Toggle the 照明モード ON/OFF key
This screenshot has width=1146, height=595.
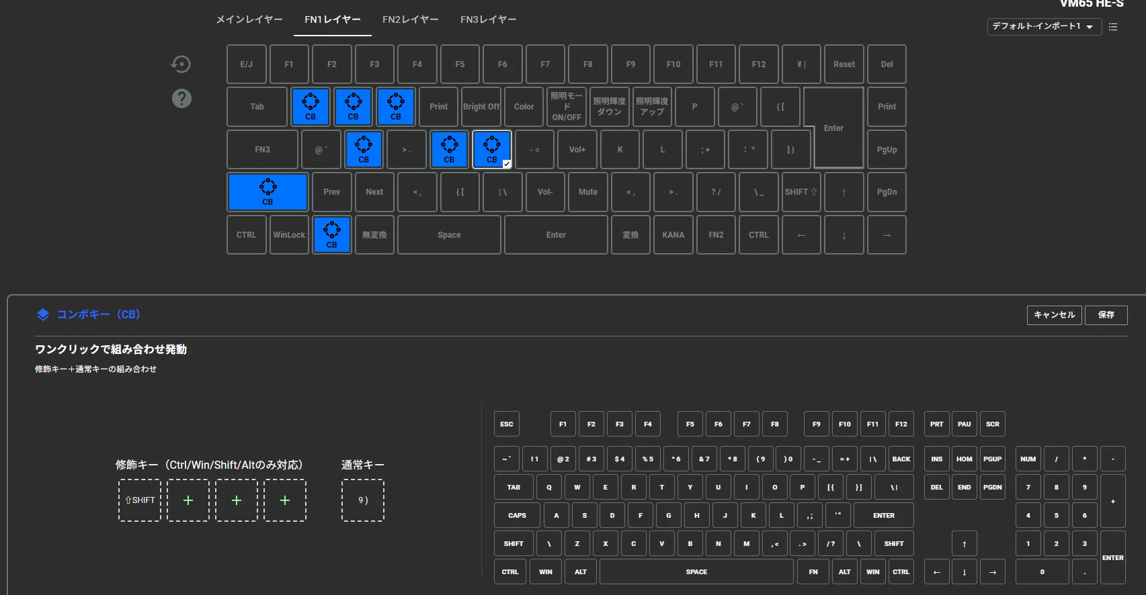(567, 107)
